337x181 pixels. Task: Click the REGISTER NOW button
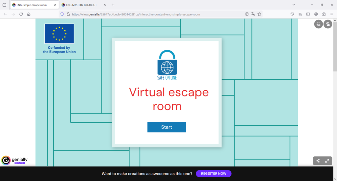pos(213,173)
